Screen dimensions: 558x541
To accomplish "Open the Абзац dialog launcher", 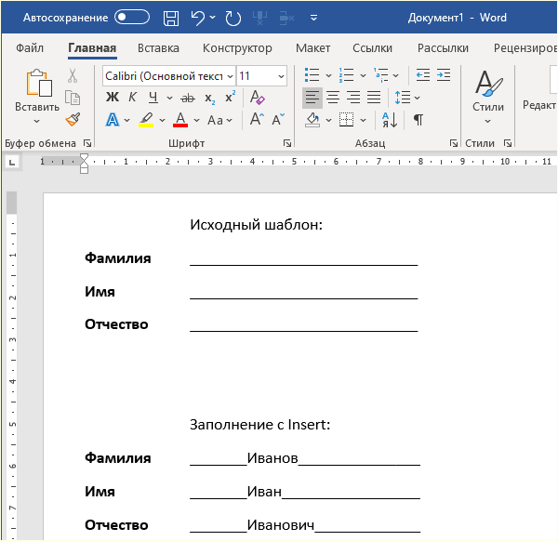I will [454, 143].
